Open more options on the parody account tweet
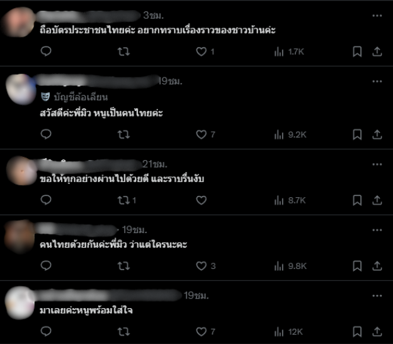This screenshot has height=344, width=393. click(x=377, y=81)
